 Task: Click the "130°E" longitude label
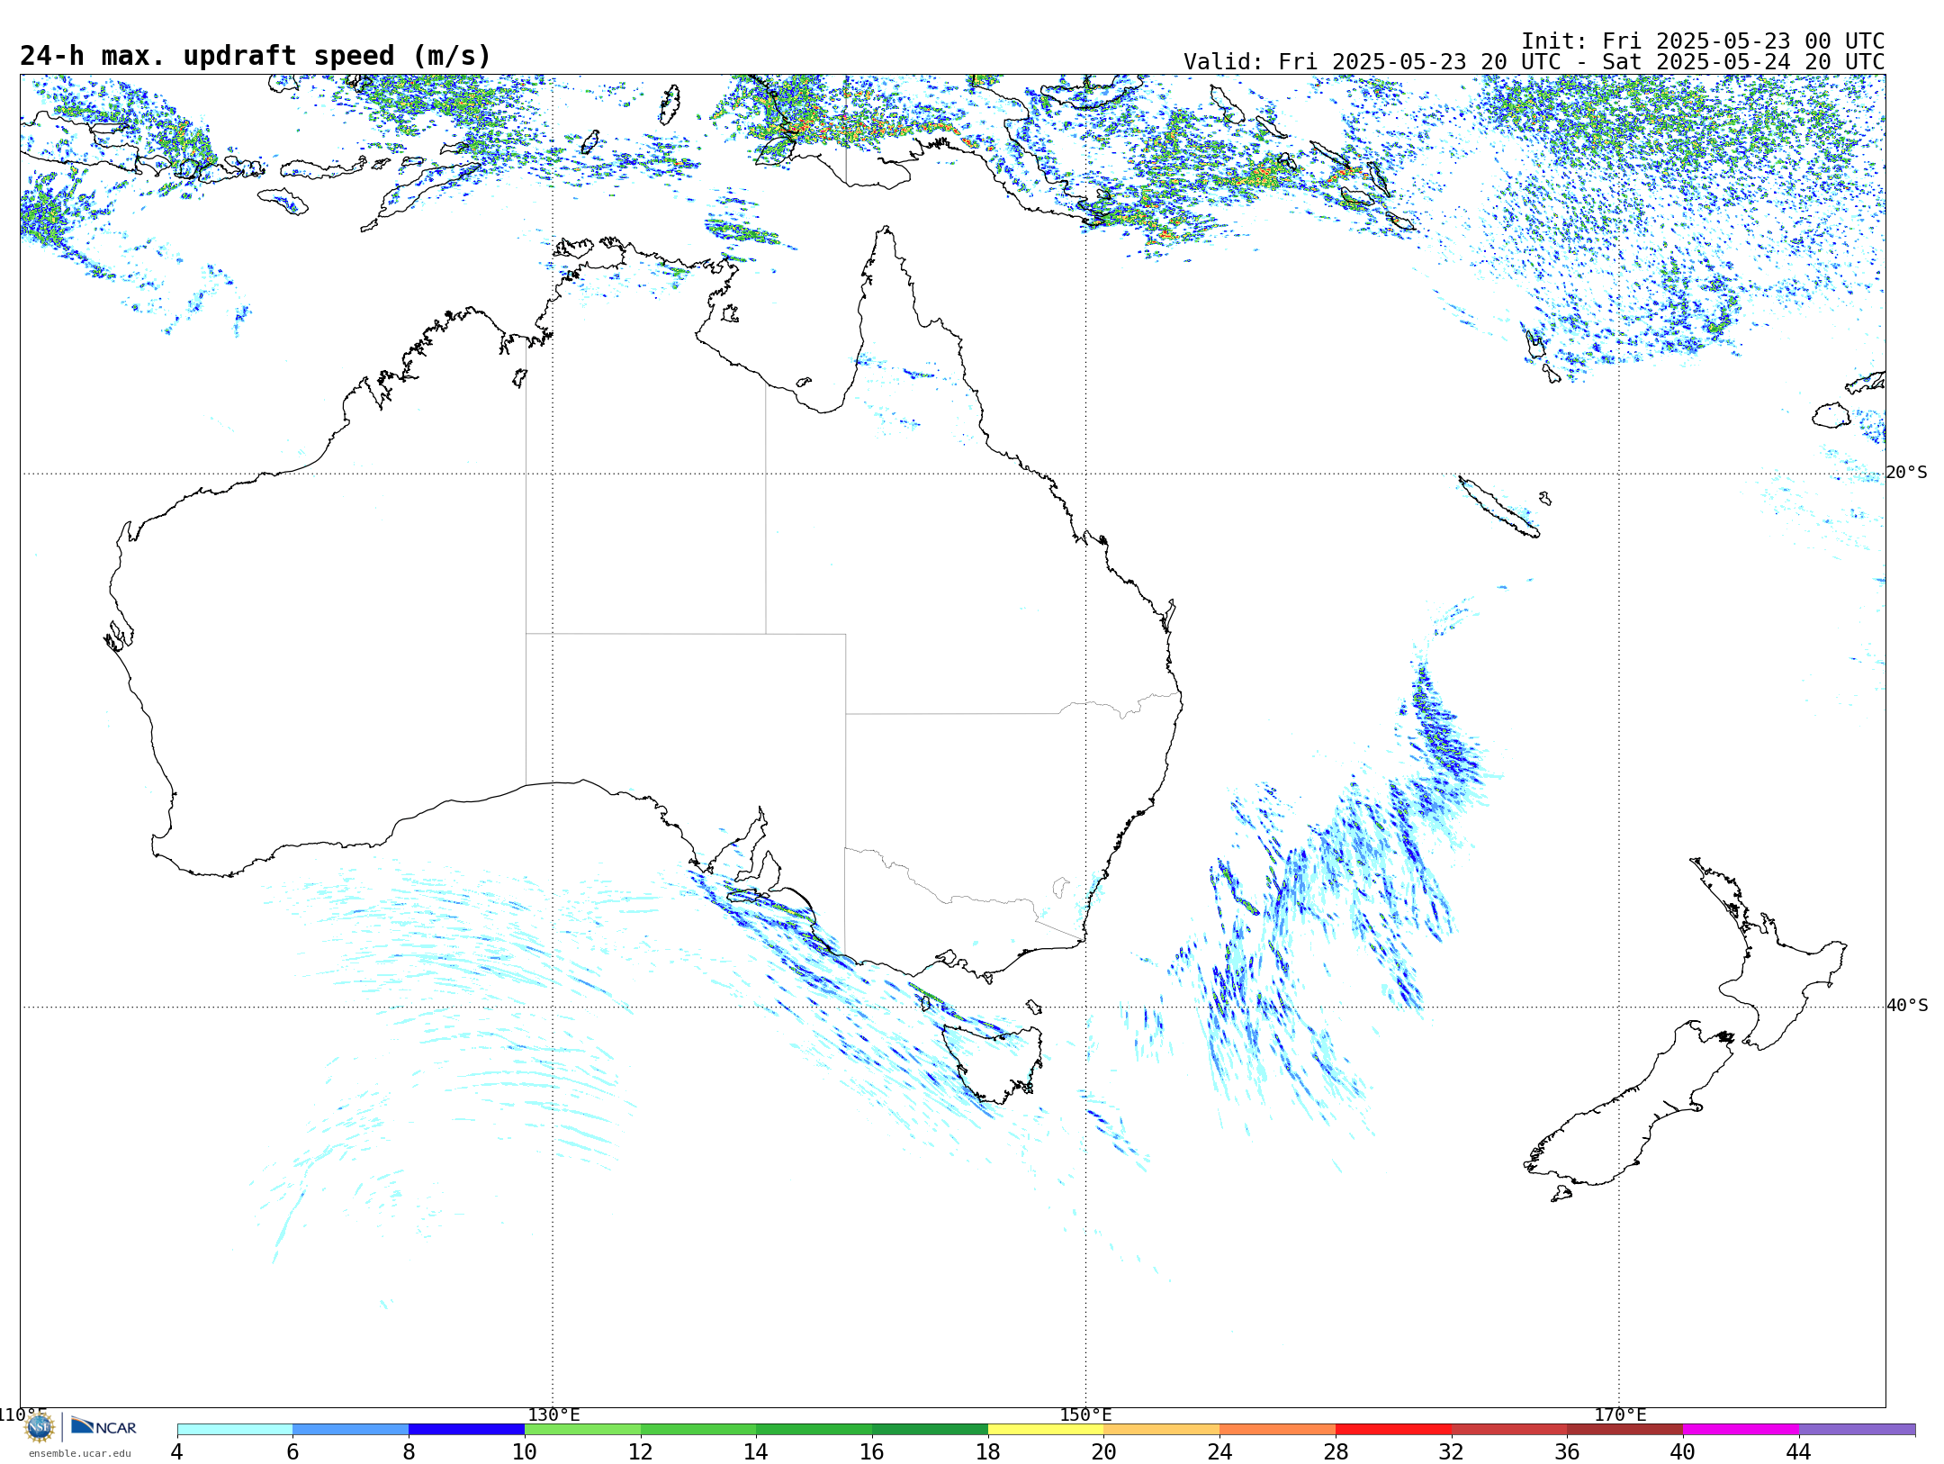(553, 1415)
